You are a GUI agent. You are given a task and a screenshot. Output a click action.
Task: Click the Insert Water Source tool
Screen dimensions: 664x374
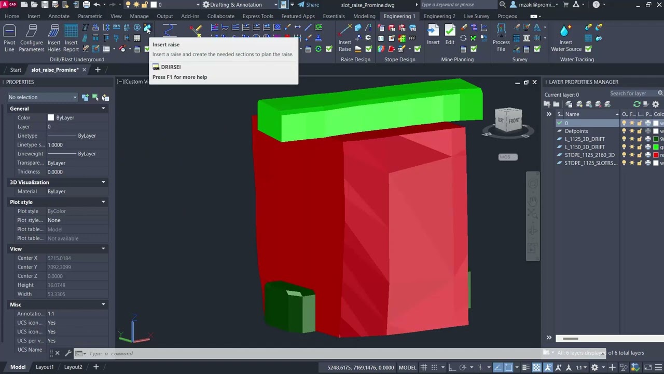coord(566,38)
